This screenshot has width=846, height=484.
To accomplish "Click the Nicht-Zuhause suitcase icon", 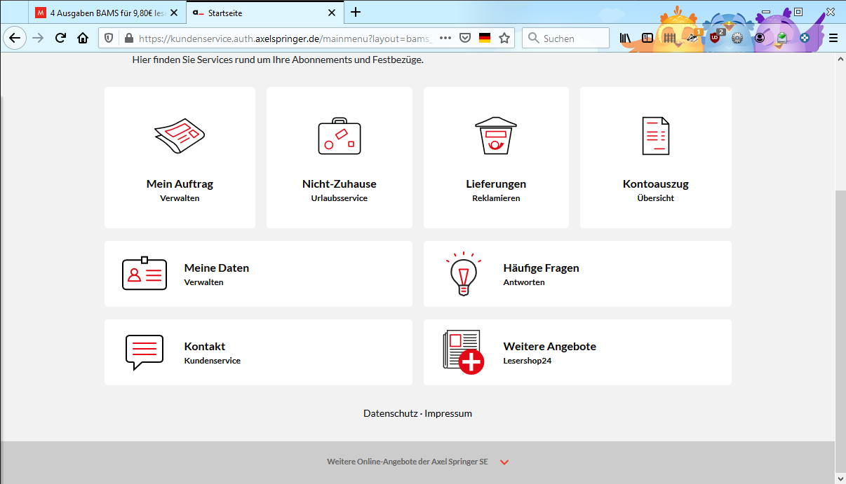I will [339, 136].
